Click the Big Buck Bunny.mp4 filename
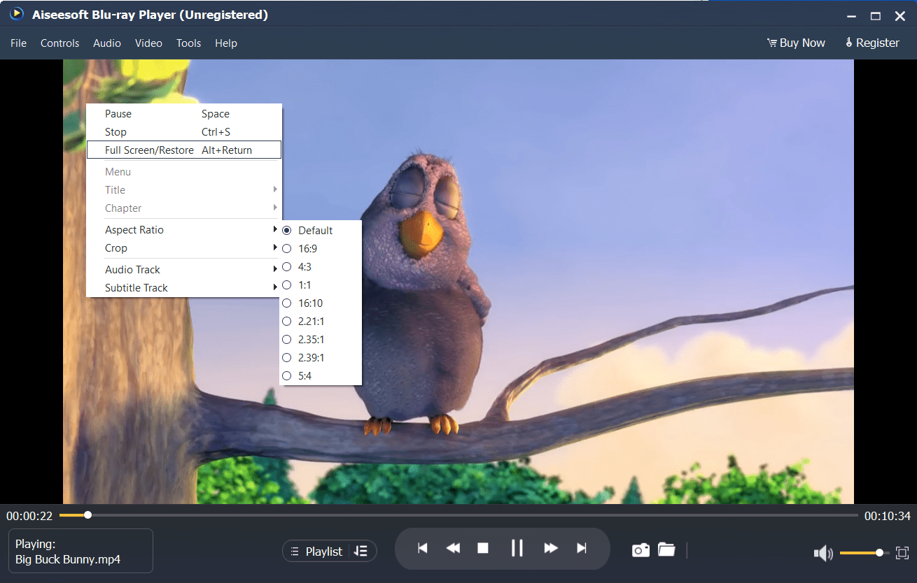This screenshot has width=917, height=583. pyautogui.click(x=68, y=559)
